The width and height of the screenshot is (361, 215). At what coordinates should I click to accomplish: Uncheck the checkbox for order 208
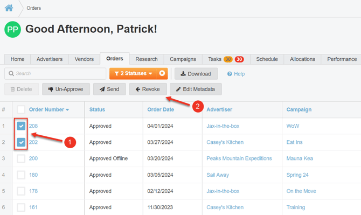pyautogui.click(x=21, y=126)
